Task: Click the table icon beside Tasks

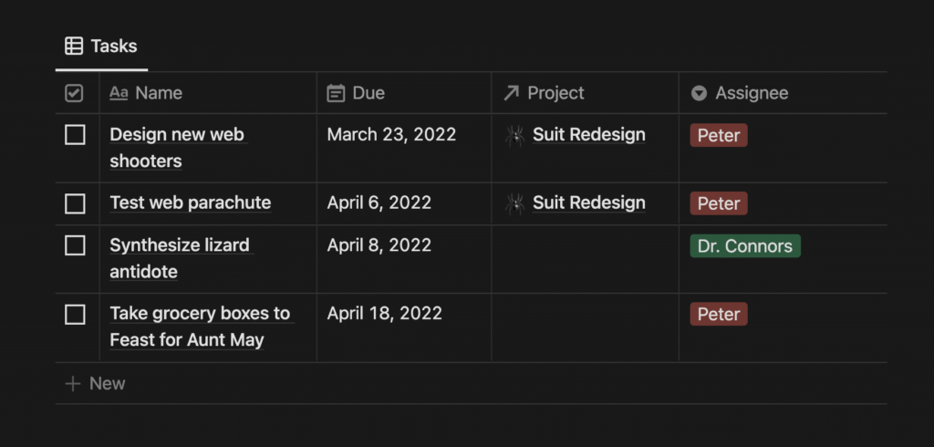Action: (x=74, y=46)
